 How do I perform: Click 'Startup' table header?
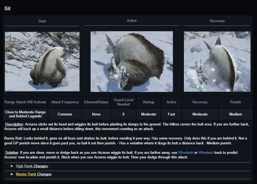click(x=149, y=102)
